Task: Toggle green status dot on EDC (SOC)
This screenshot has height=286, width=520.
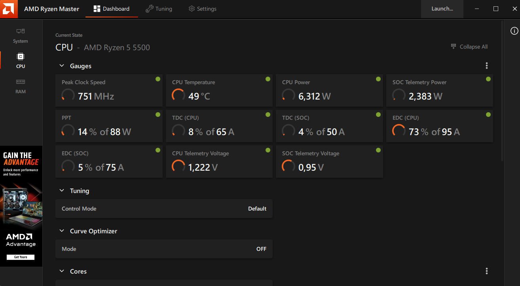Action: pyautogui.click(x=158, y=150)
